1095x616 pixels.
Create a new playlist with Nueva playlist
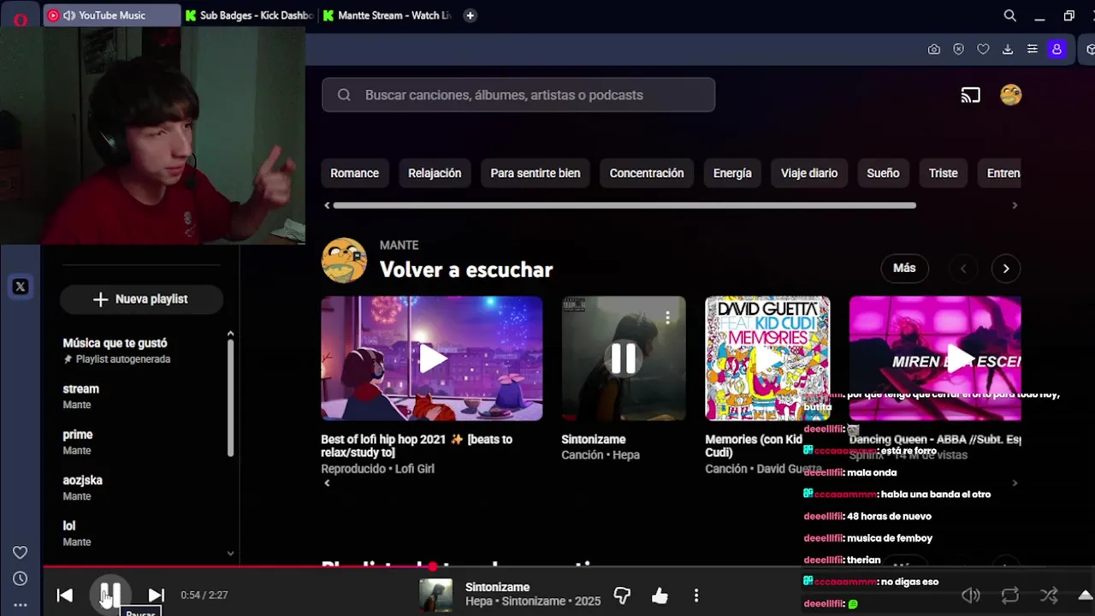pyautogui.click(x=141, y=299)
